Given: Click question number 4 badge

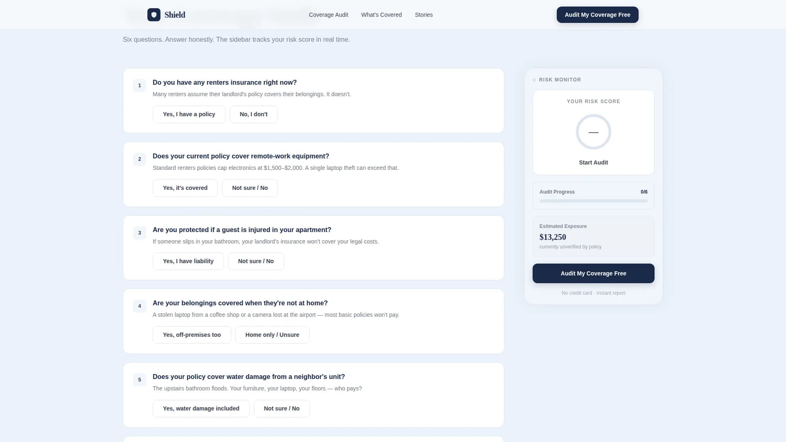Looking at the screenshot, I should (140, 306).
